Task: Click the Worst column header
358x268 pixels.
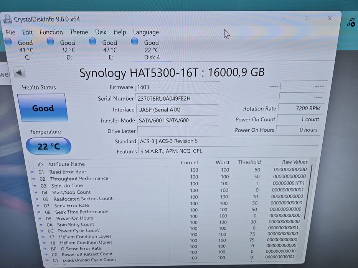Action: (223, 162)
